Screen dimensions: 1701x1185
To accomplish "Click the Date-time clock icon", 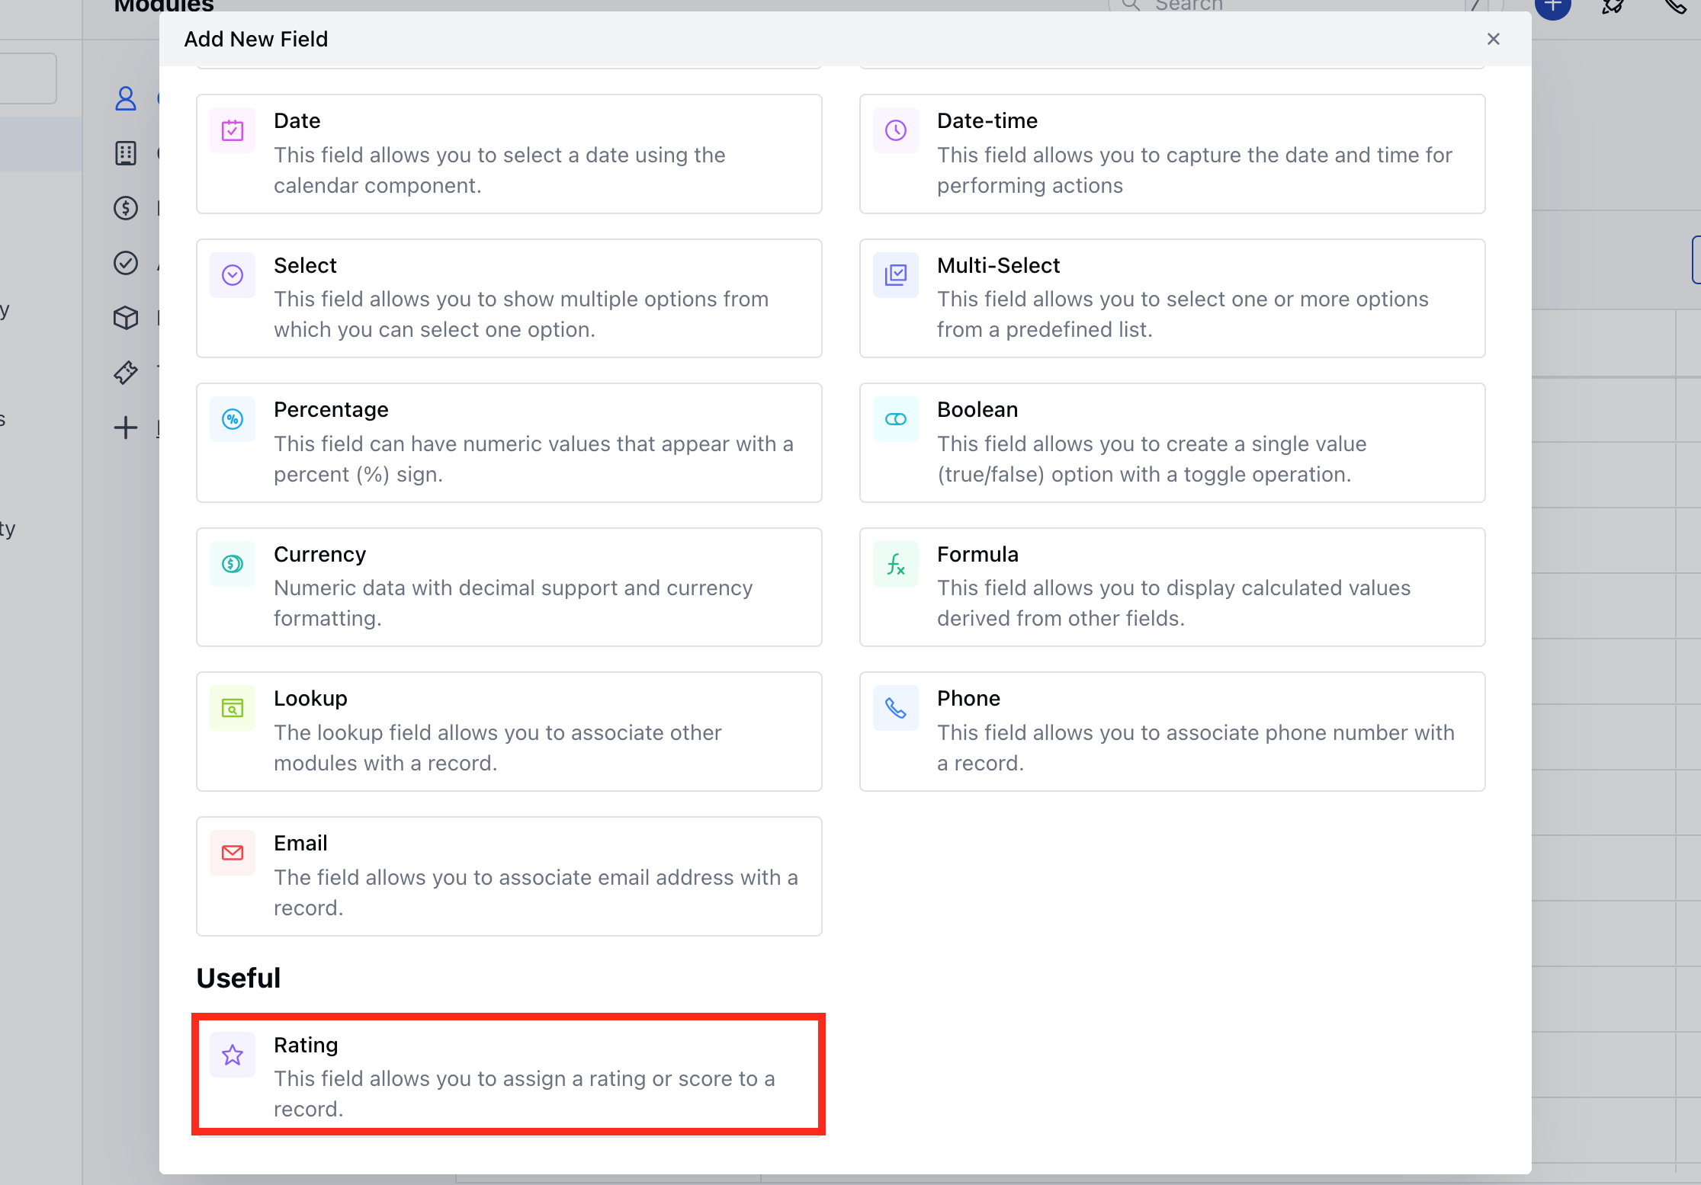I will pos(895,131).
